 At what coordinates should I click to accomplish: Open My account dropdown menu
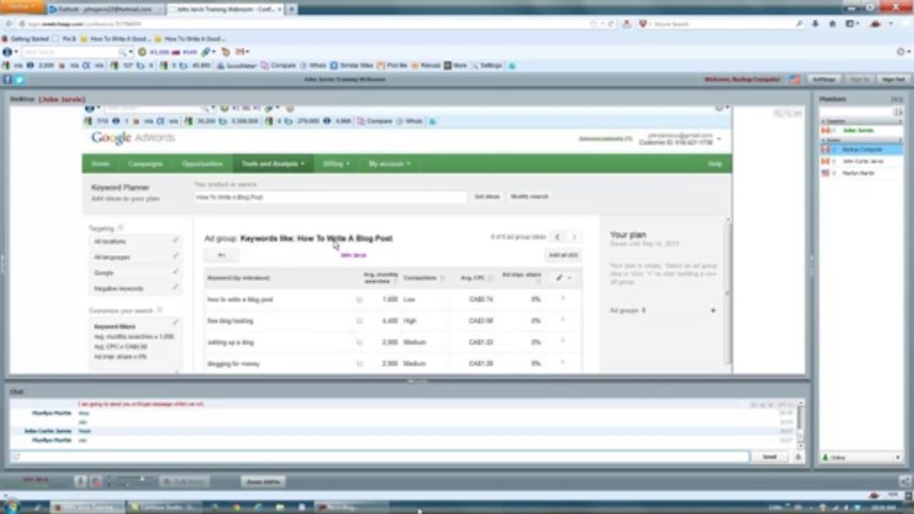pyautogui.click(x=389, y=163)
